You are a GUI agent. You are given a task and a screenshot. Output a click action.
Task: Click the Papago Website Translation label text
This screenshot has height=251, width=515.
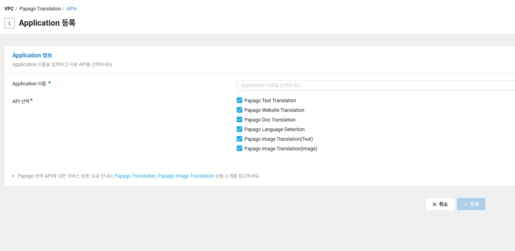coord(274,110)
